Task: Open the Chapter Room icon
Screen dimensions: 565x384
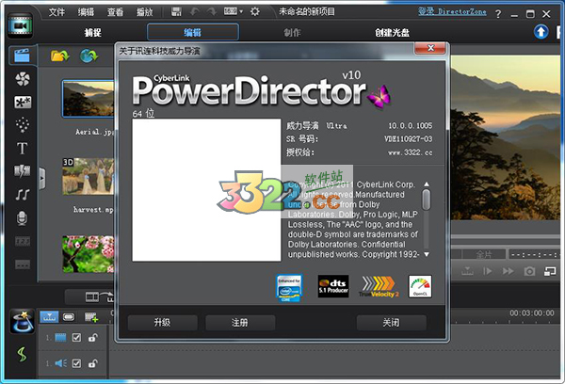Action: [x=23, y=241]
